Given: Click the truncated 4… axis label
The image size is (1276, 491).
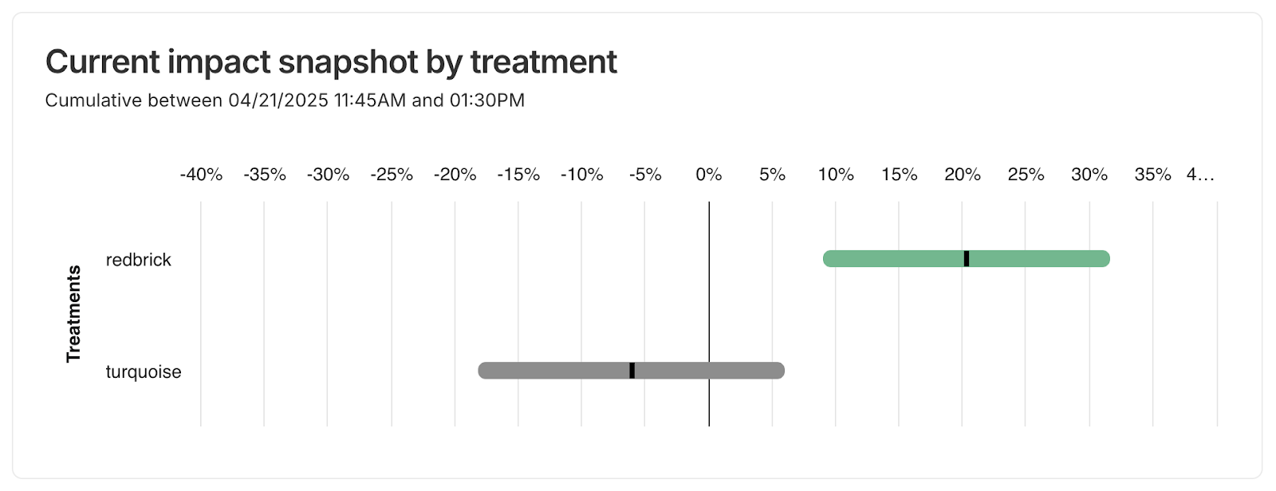Looking at the screenshot, I should point(1200,175).
